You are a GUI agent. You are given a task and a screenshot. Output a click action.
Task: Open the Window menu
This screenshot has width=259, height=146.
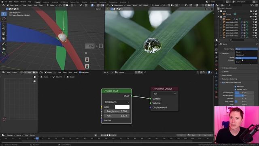click(x=23, y=2)
